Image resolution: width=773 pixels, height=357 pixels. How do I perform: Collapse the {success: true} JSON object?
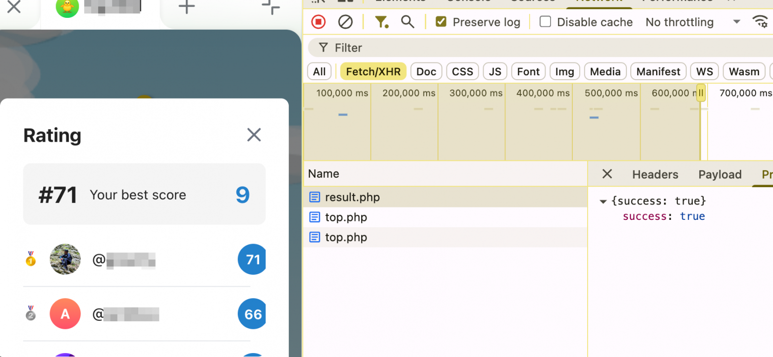(x=603, y=202)
